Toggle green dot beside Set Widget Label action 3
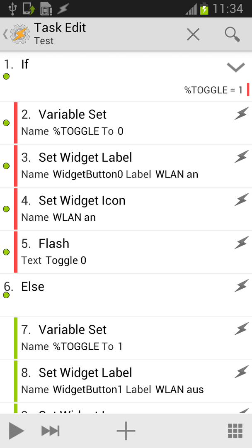252x448 pixels. pos(6,166)
